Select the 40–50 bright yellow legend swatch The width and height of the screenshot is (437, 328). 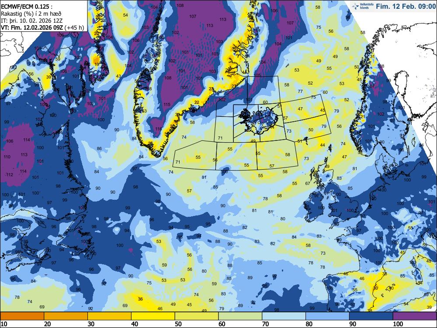(153, 316)
